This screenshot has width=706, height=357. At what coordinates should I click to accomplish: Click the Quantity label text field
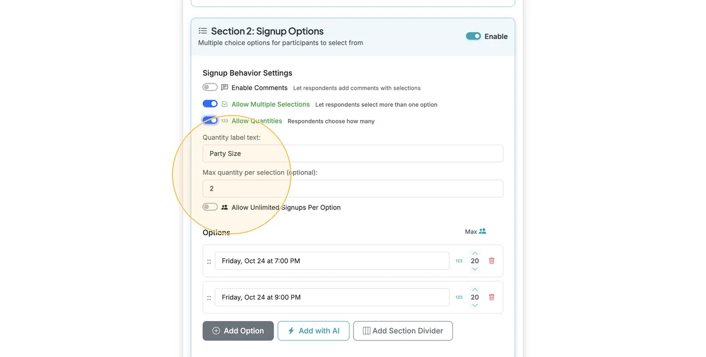coord(353,154)
